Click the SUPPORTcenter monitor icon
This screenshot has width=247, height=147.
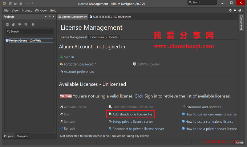(x=135, y=64)
